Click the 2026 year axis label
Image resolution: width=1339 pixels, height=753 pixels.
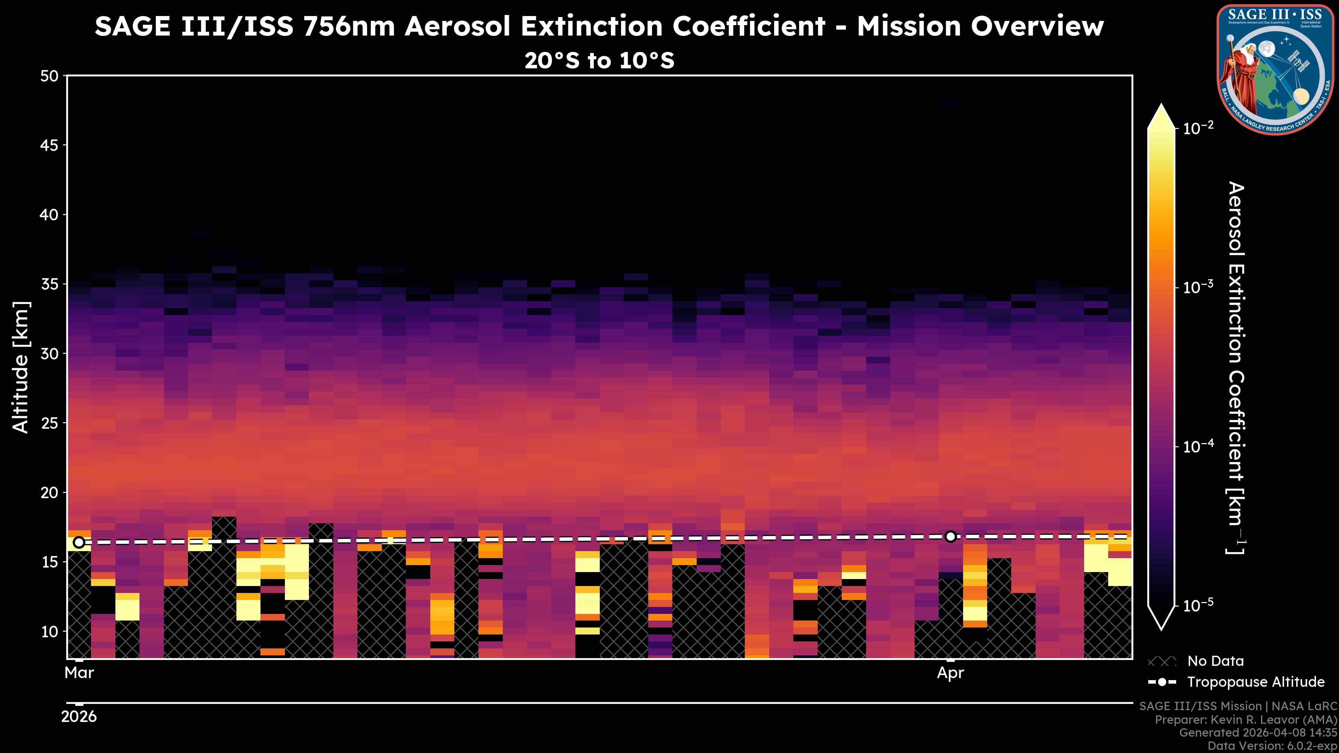tap(79, 717)
